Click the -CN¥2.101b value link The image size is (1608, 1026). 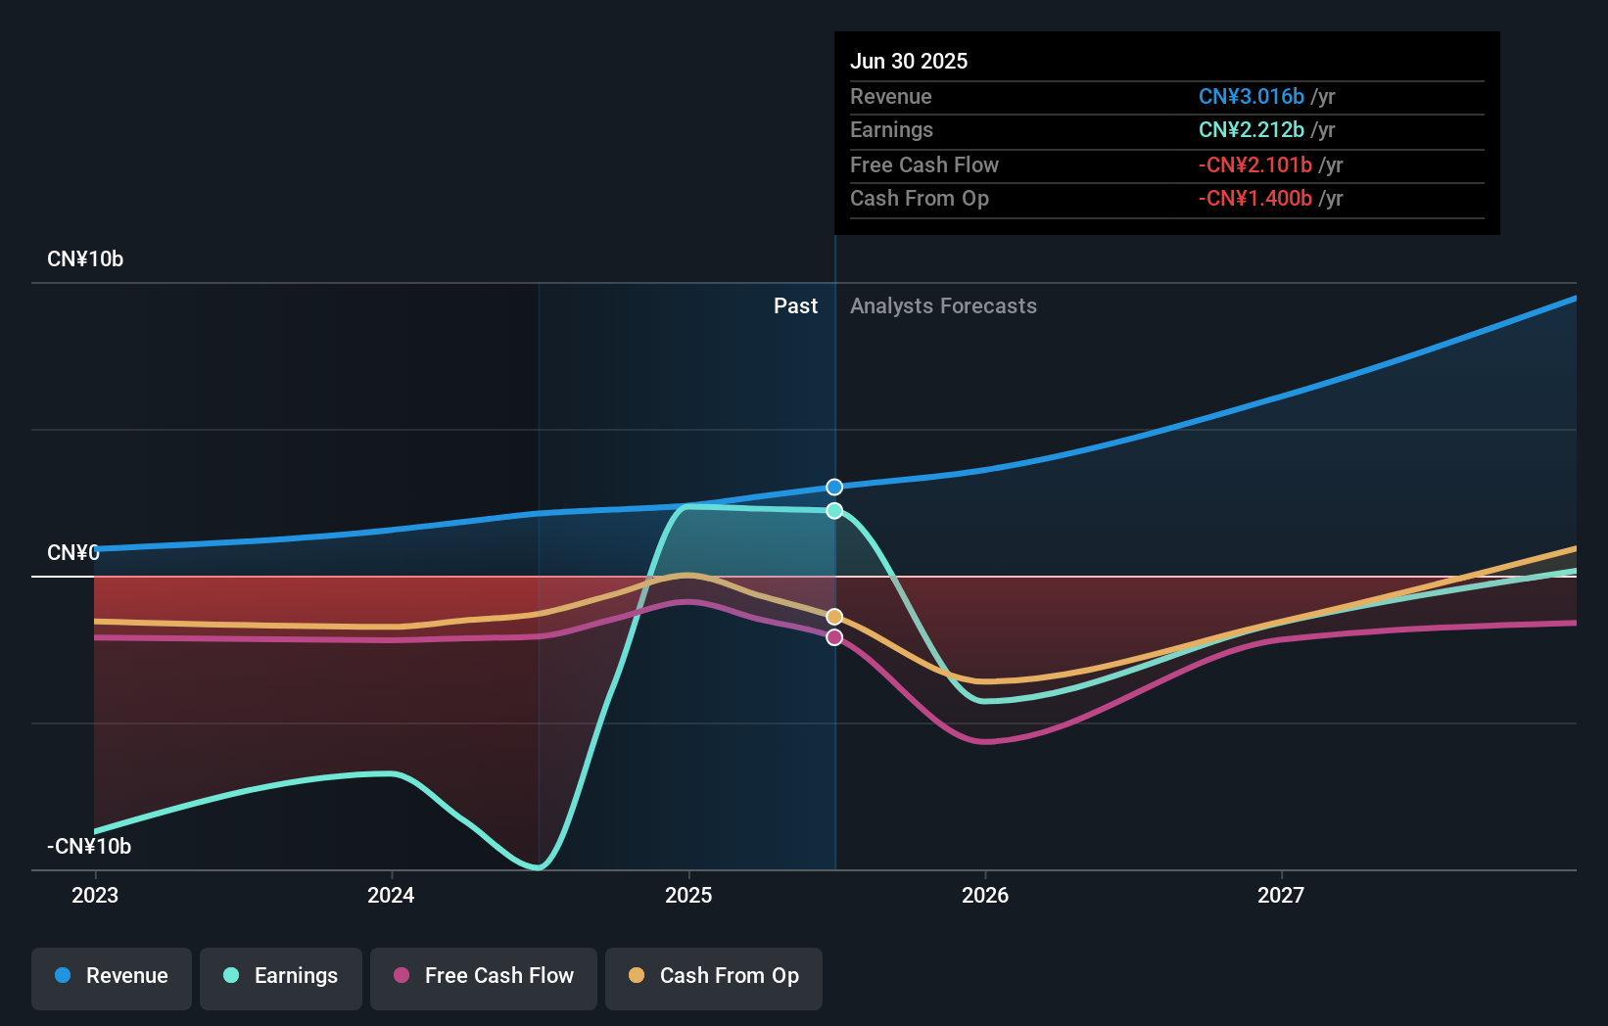[x=1255, y=164]
